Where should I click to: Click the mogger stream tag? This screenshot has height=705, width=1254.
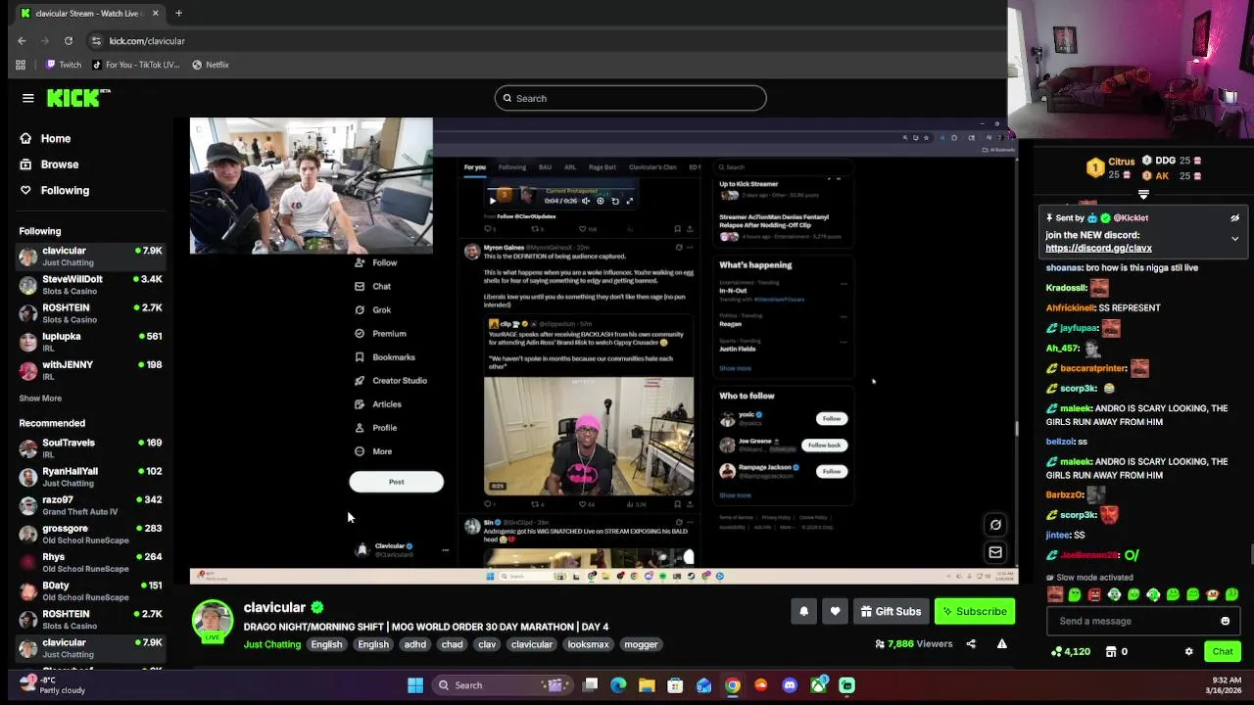point(642,644)
